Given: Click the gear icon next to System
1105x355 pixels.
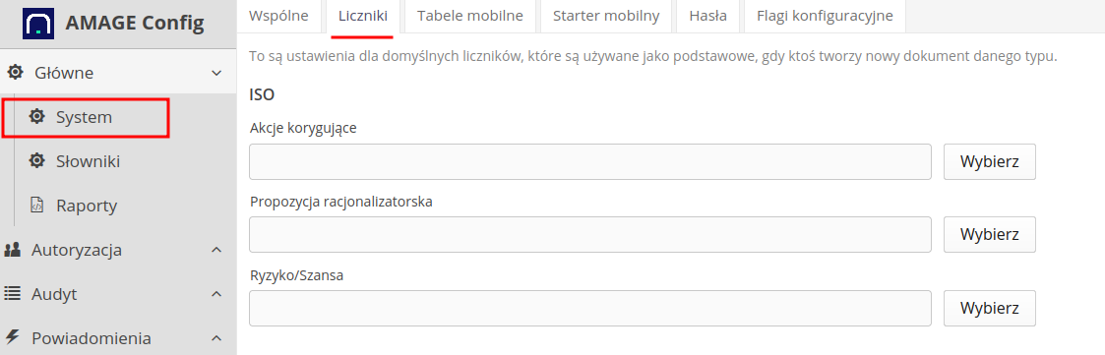Looking at the screenshot, I should pyautogui.click(x=36, y=117).
